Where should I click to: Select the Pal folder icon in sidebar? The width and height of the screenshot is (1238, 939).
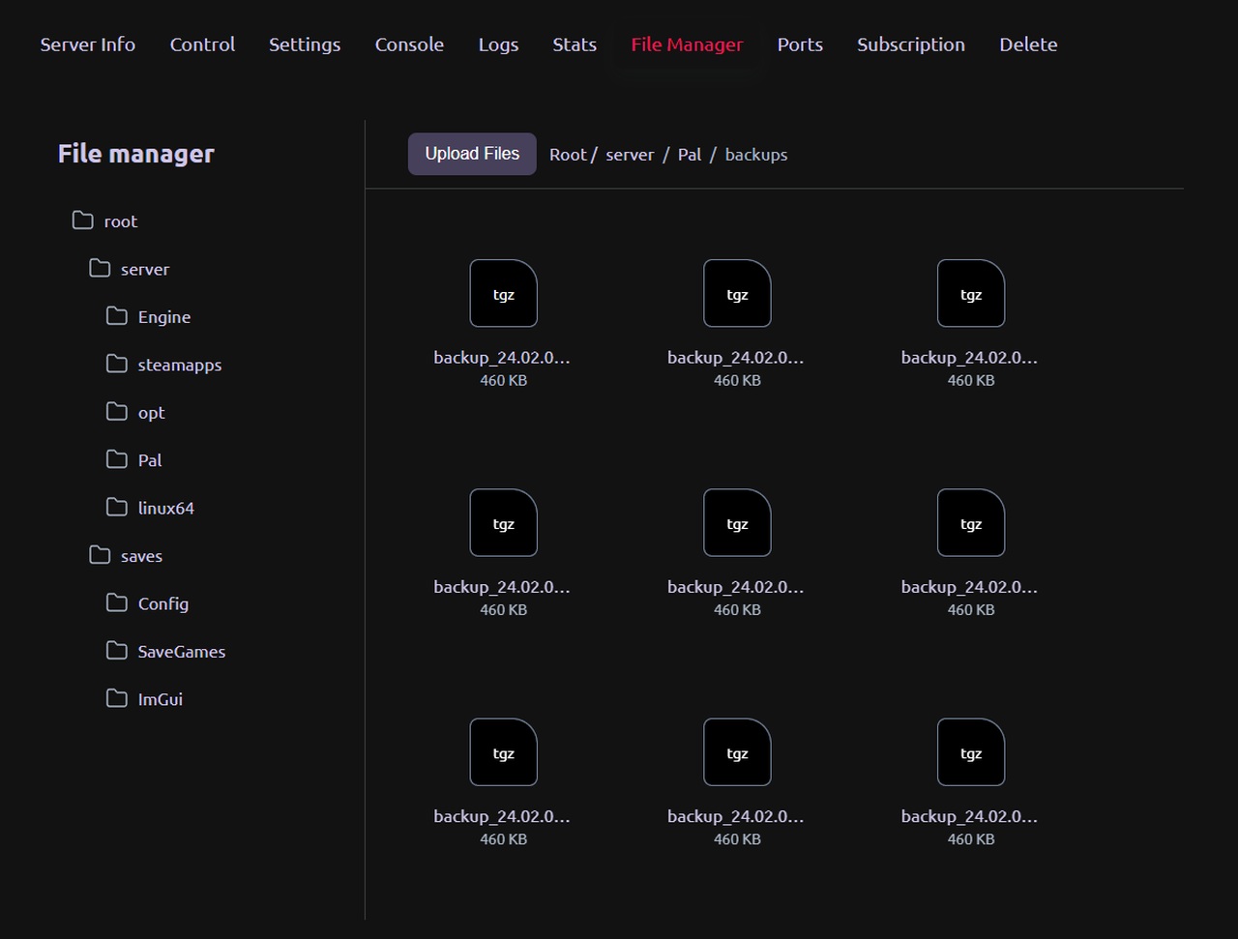point(117,459)
